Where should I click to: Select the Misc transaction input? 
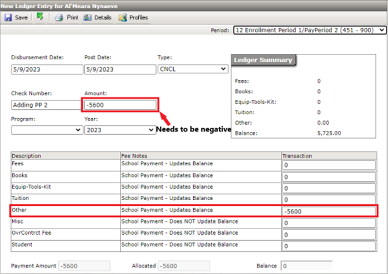pos(329,223)
